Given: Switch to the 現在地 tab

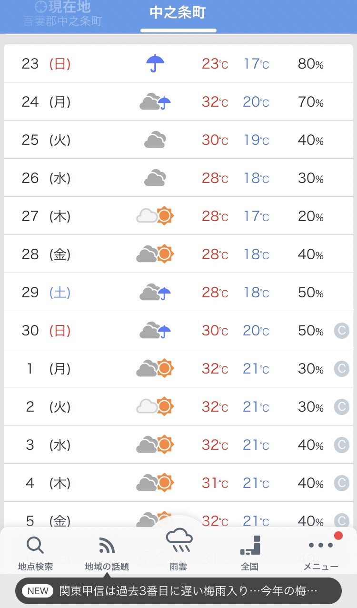Looking at the screenshot, I should pos(62,13).
